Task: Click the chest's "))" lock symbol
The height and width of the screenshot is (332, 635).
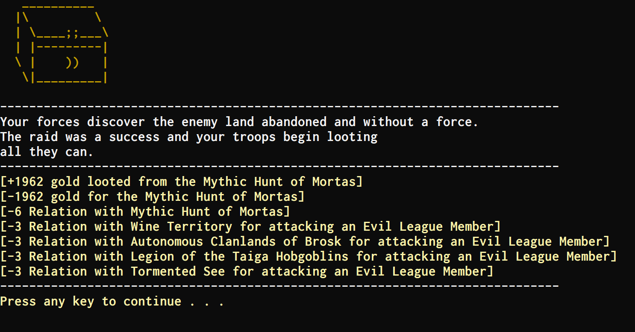Action: 73,62
